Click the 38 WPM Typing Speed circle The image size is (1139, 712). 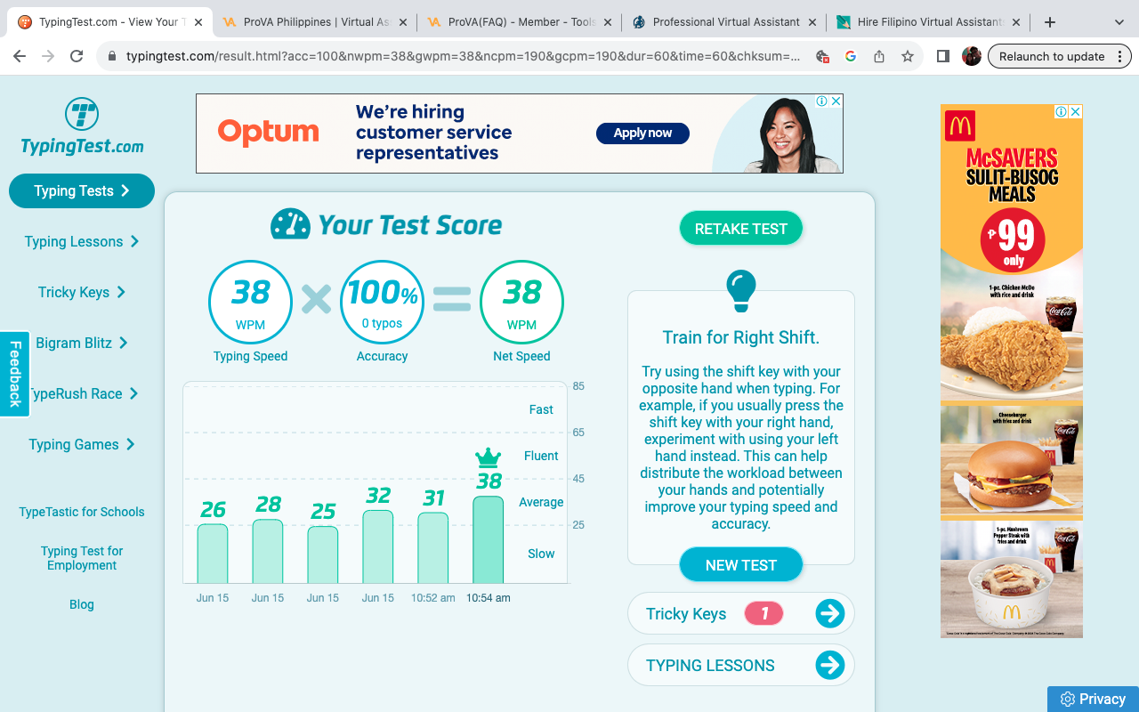(250, 302)
